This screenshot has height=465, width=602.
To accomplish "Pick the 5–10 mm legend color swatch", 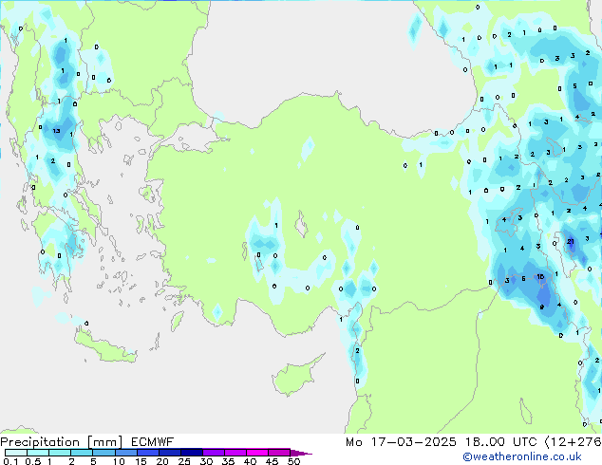I will tap(103, 453).
